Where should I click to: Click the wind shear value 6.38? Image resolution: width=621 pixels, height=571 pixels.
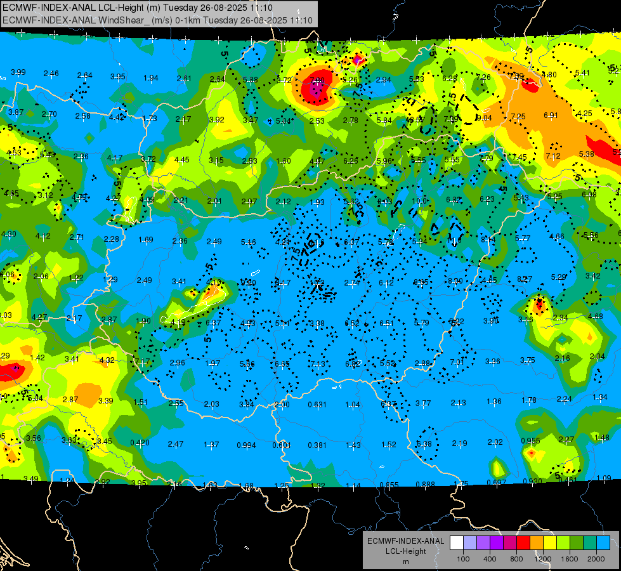(424, 444)
